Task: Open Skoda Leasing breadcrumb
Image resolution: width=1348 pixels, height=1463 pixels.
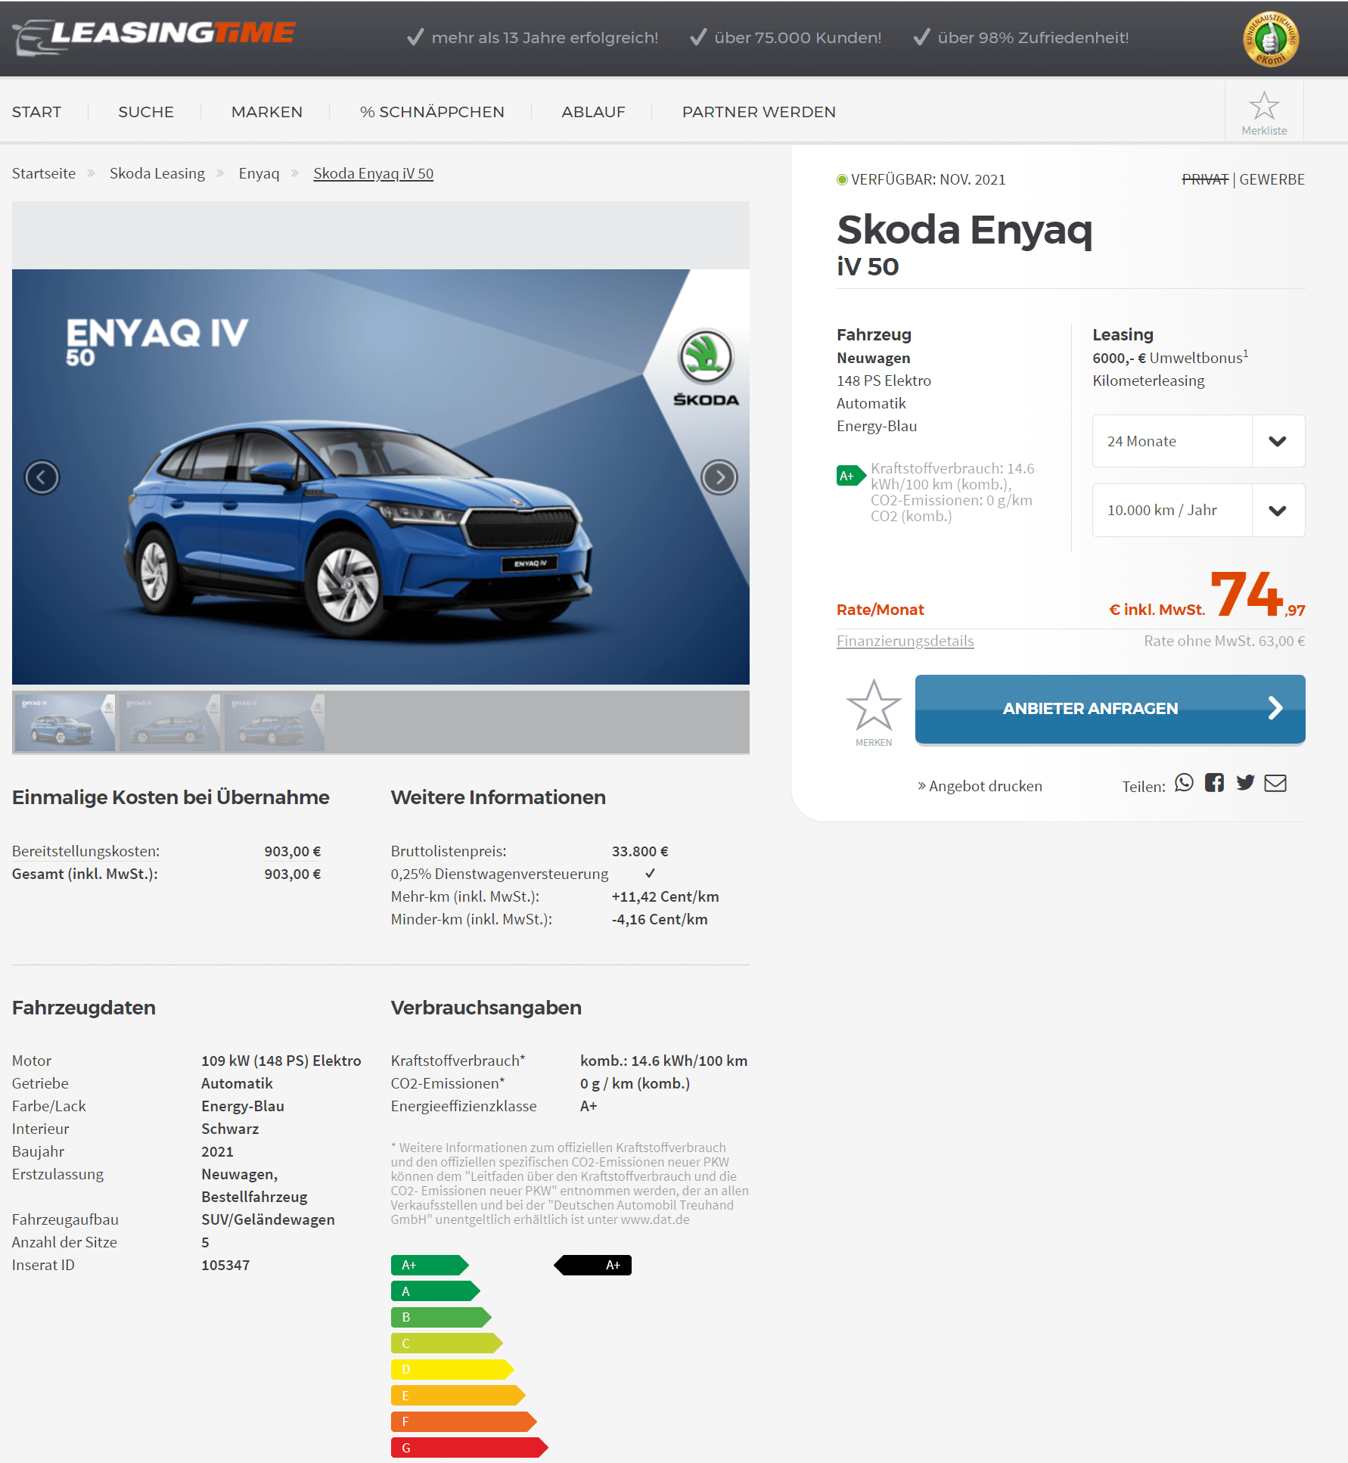Action: (157, 173)
